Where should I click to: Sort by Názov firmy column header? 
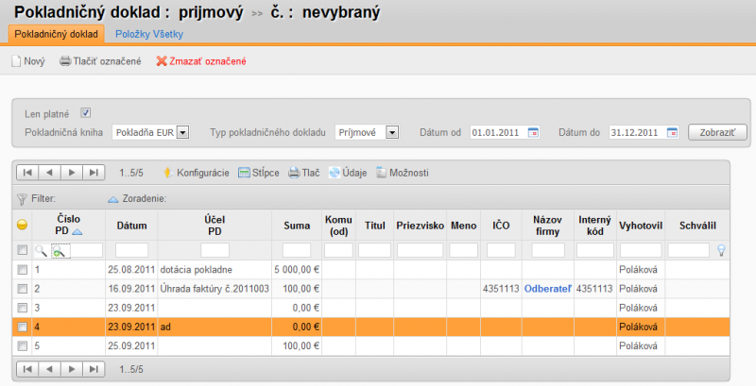click(547, 226)
